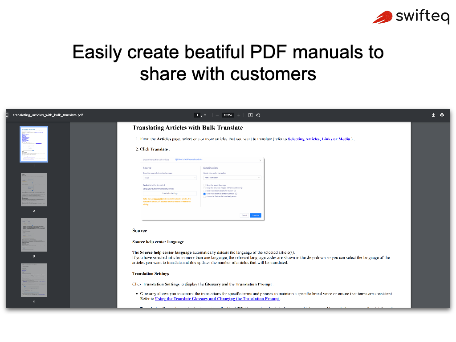The width and height of the screenshot is (456, 342).
Task: Click the Translate button in the dialog
Action: tap(256, 216)
